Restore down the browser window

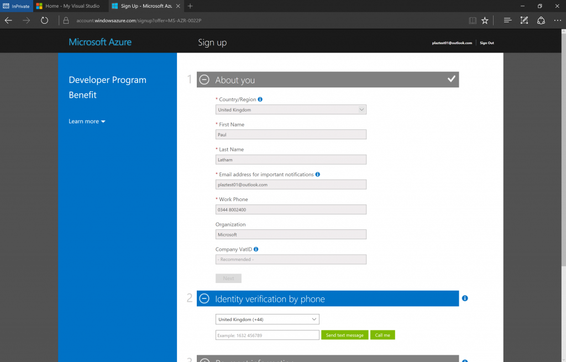(x=539, y=6)
